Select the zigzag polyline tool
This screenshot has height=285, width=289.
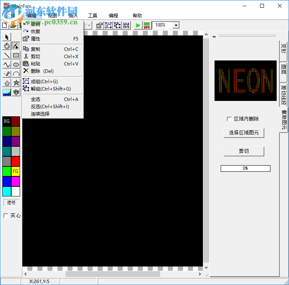click(x=7, y=64)
